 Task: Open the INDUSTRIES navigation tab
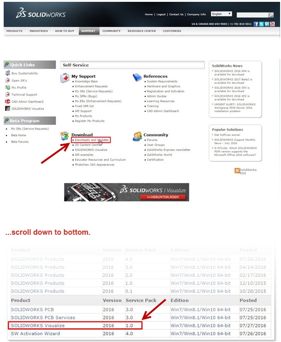[39, 31]
